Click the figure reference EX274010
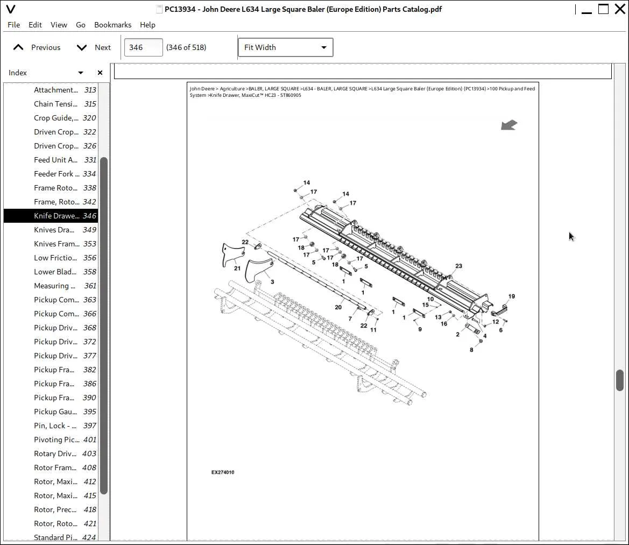This screenshot has height=545, width=629. [x=223, y=472]
